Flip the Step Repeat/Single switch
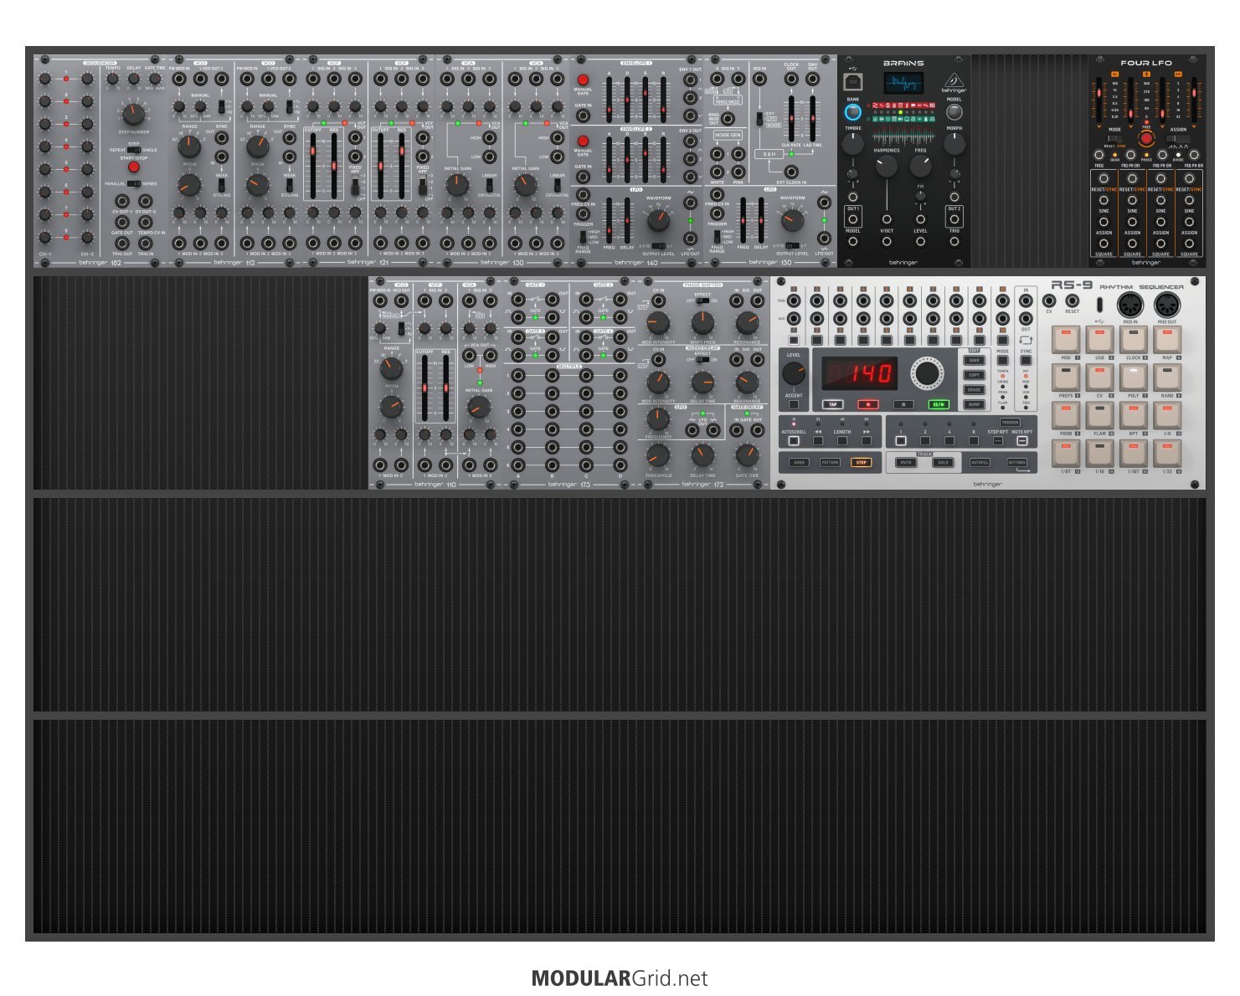This screenshot has height=996, width=1240. click(x=134, y=151)
